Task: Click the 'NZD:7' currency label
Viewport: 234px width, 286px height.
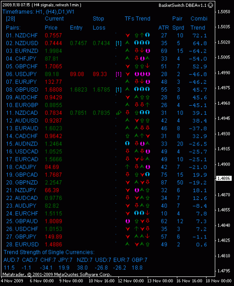Action: coord(84,260)
